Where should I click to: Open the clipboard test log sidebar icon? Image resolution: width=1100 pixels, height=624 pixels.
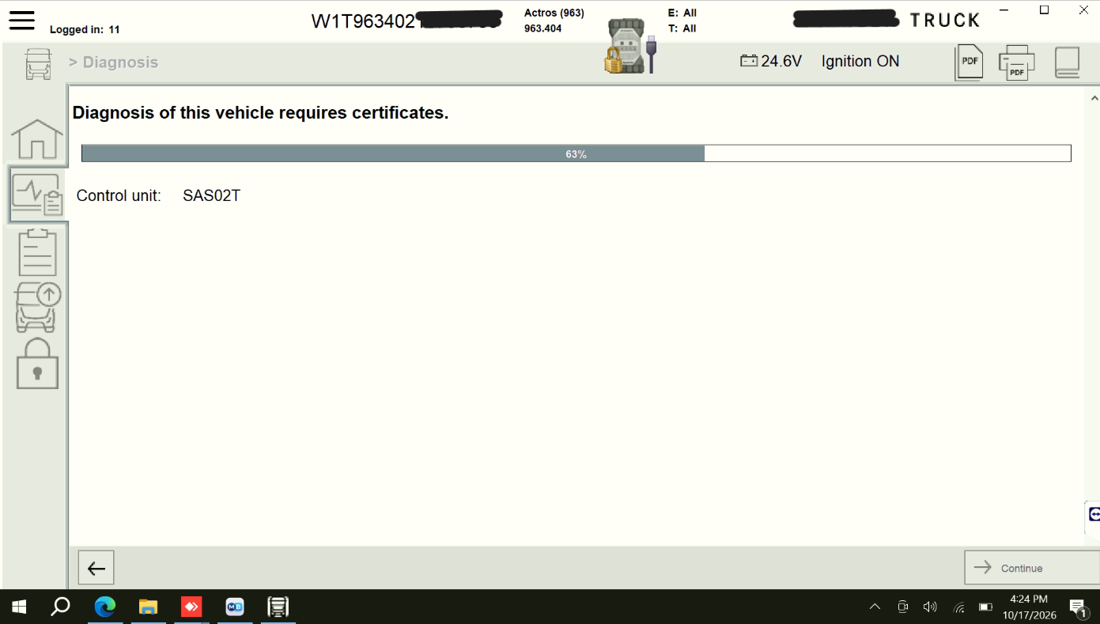tap(37, 251)
